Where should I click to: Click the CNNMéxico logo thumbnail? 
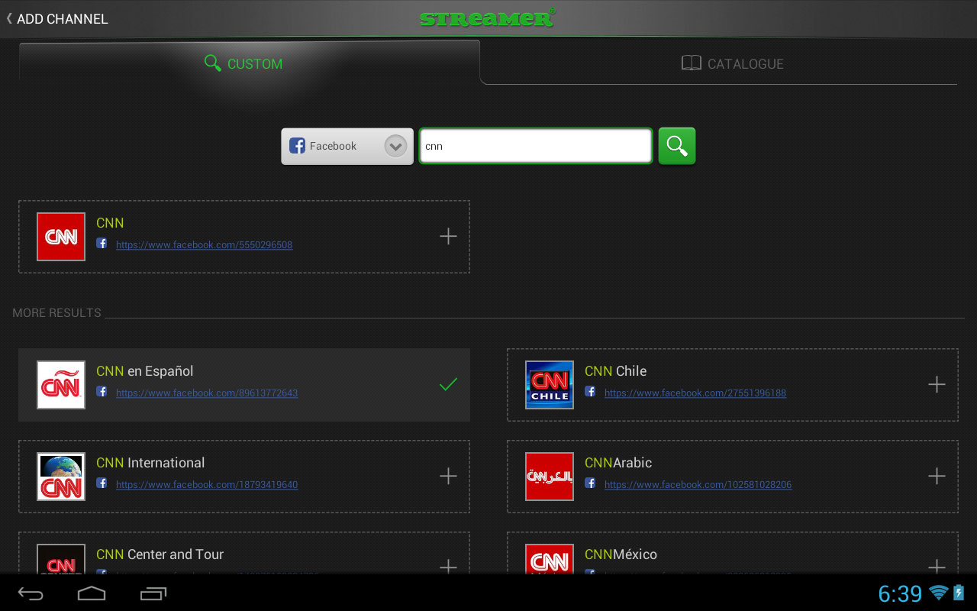click(550, 559)
